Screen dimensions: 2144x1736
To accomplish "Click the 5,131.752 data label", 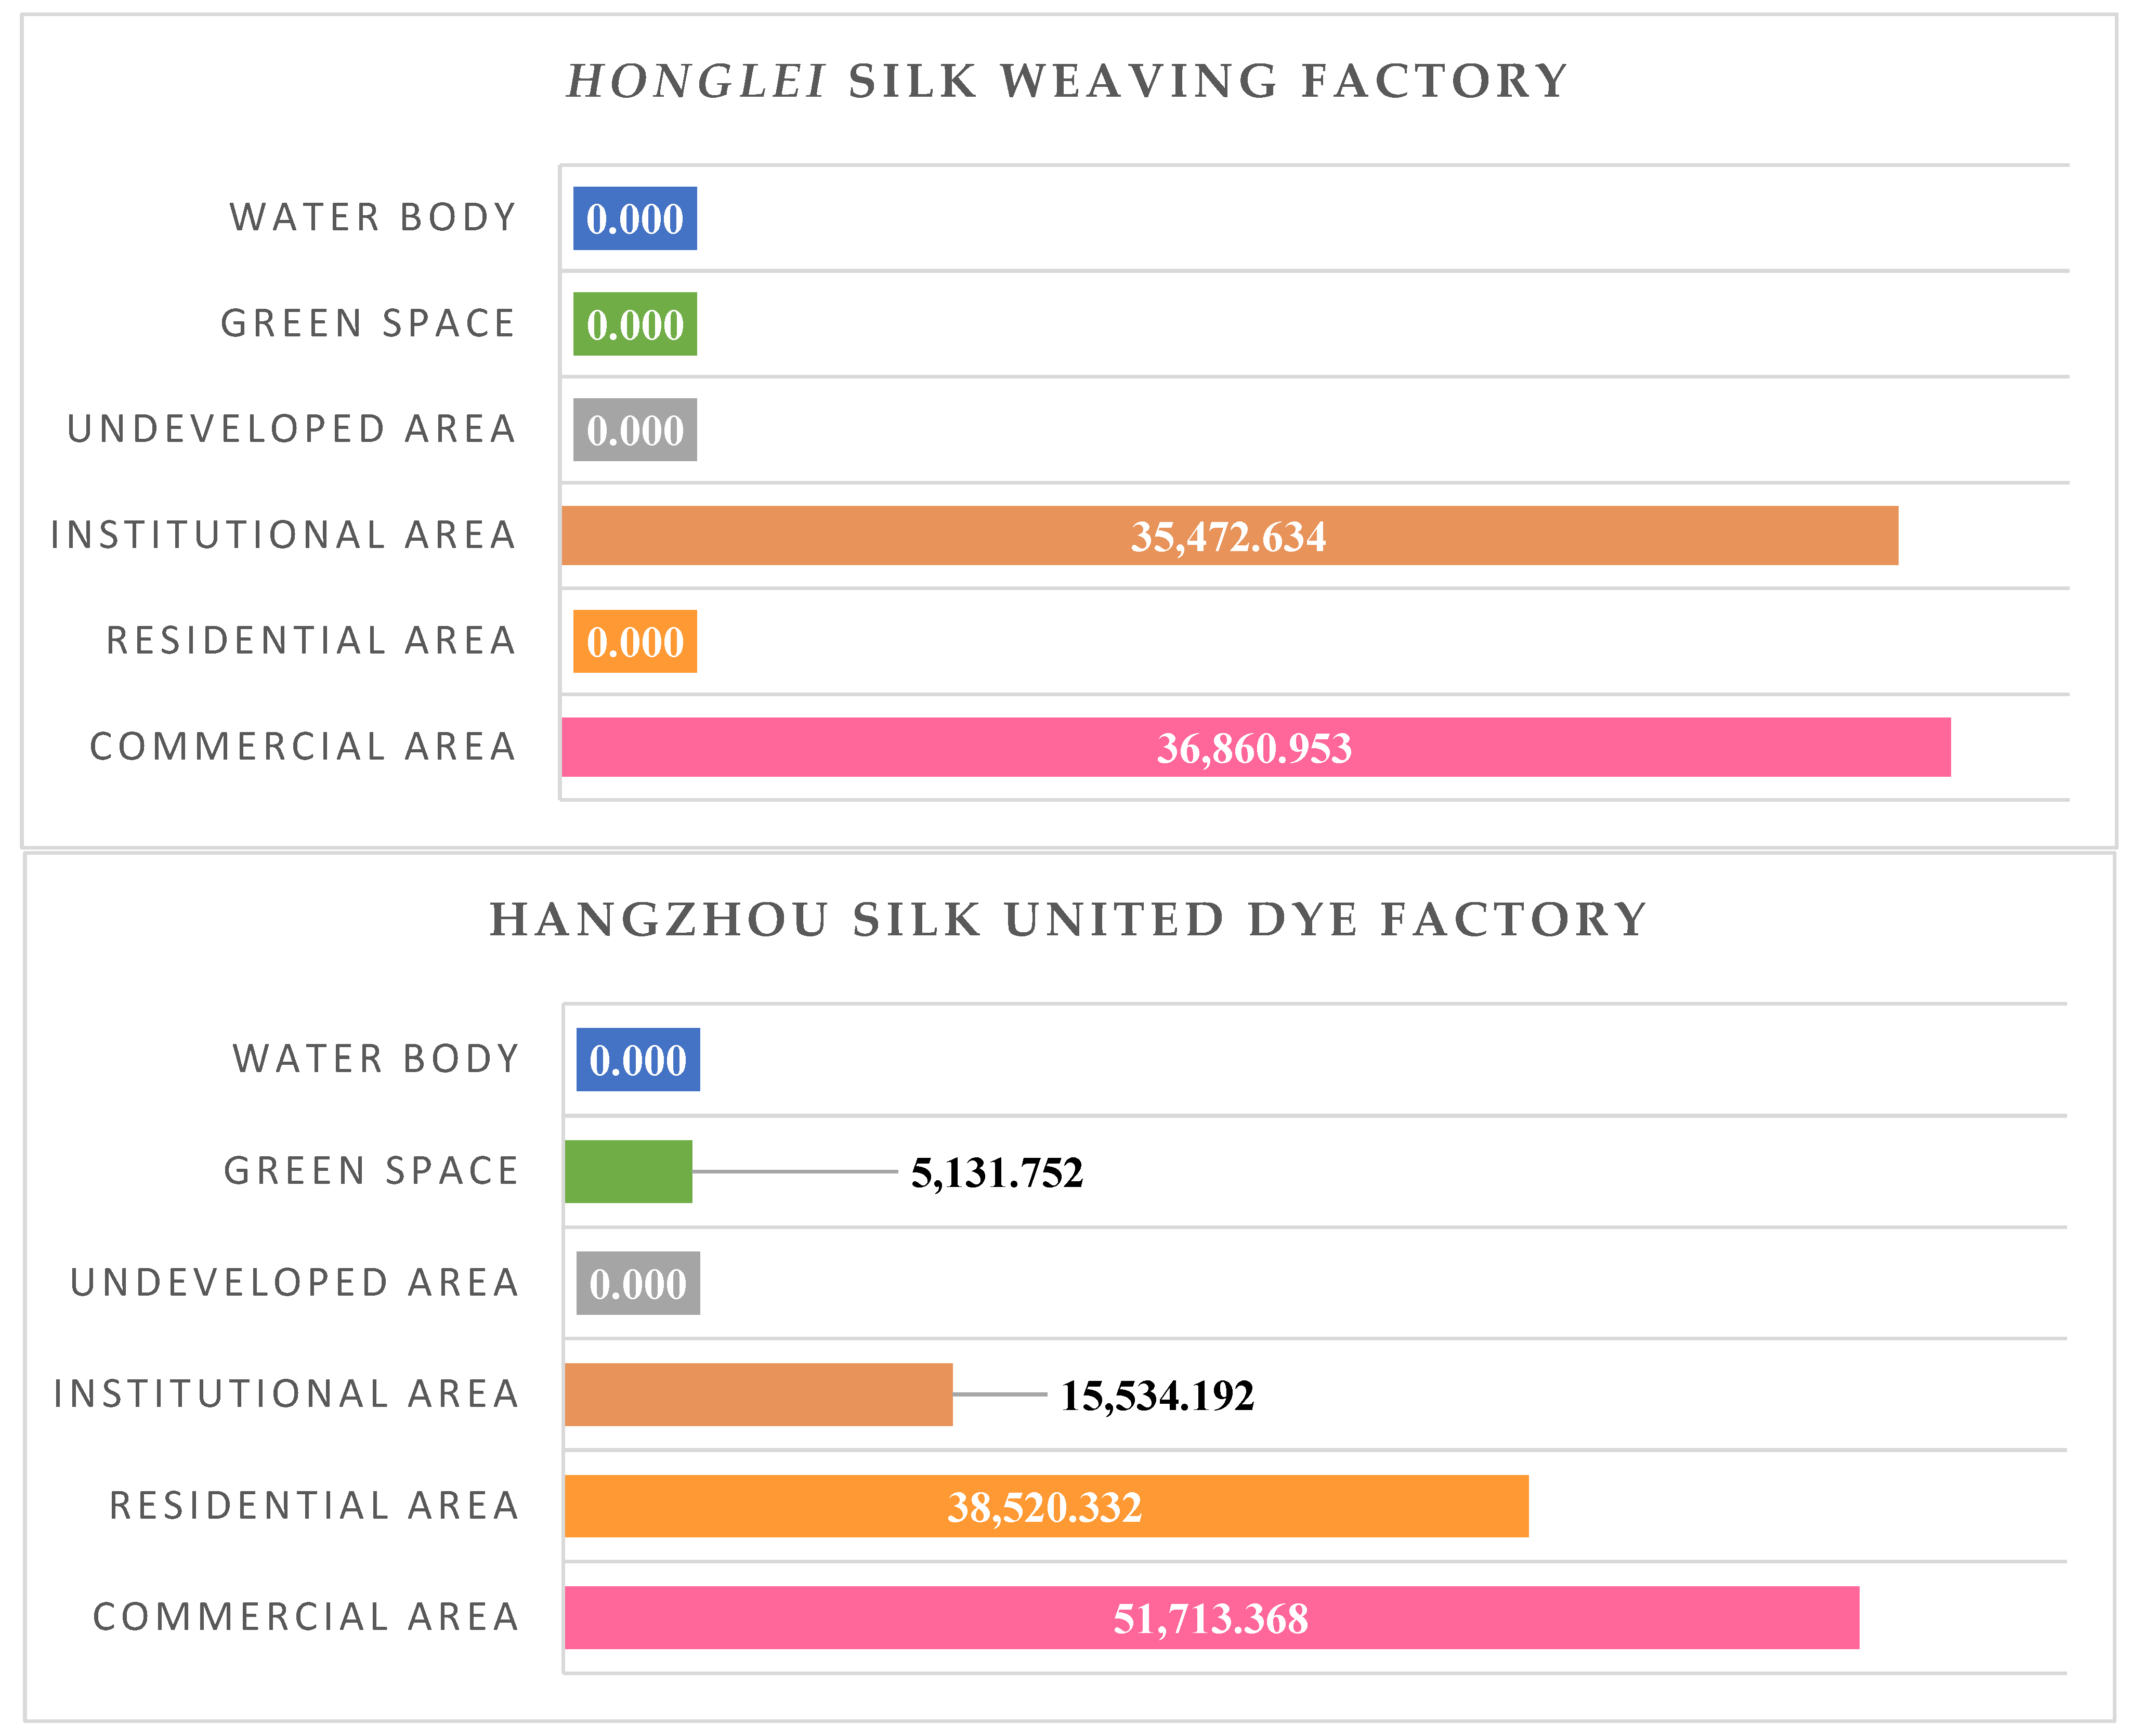I will 996,1172.
